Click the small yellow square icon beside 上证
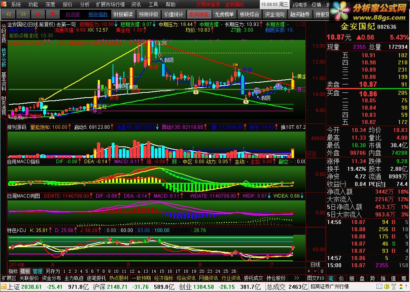The height and width of the screenshot is (292, 410). 4,287
